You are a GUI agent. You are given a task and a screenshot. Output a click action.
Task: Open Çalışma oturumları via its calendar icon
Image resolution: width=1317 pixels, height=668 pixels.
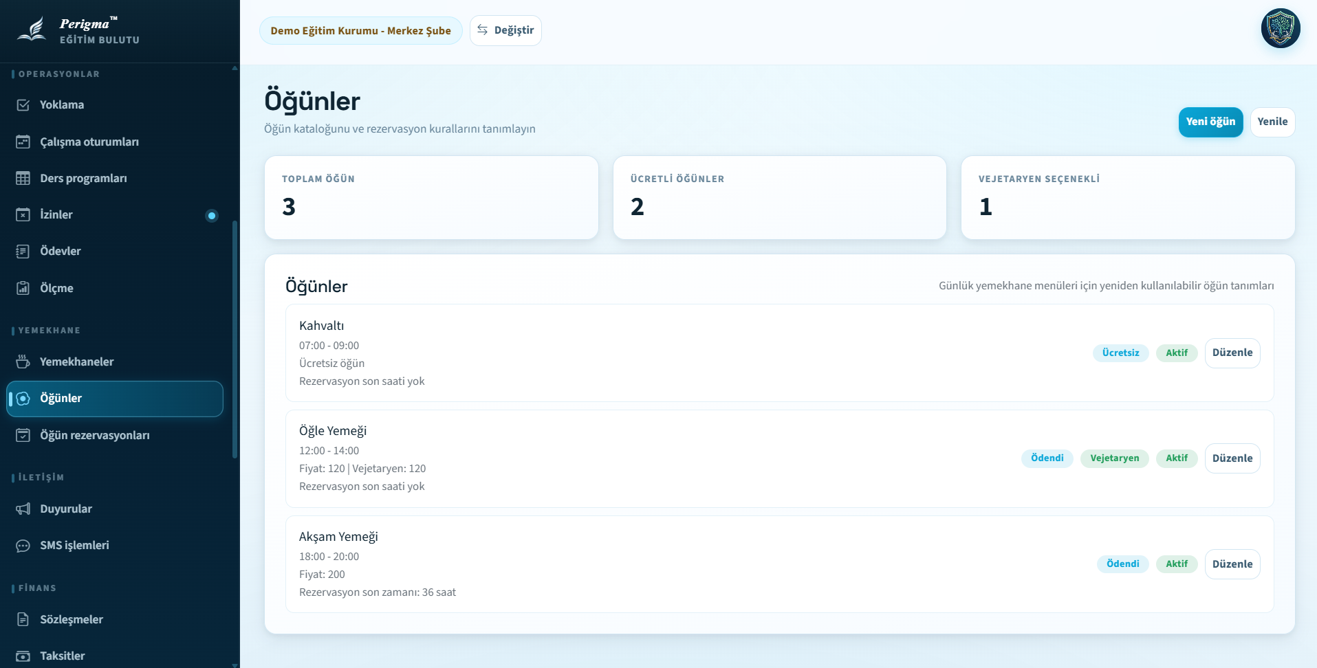point(23,142)
